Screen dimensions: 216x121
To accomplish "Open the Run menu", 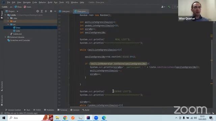I will pos(56,2).
